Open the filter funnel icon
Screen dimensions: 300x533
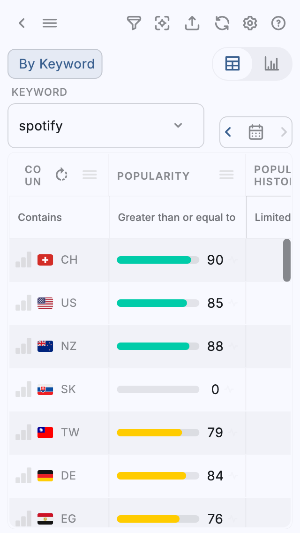134,23
